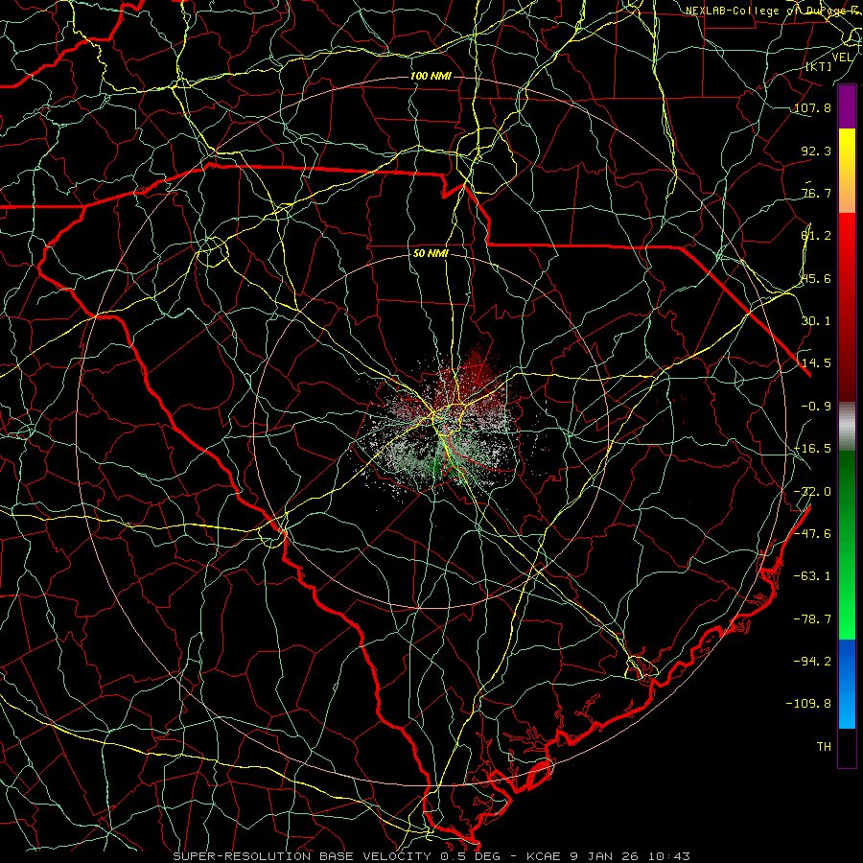Click the 100 NMI range ring label
The width and height of the screenshot is (863, 863).
(431, 76)
